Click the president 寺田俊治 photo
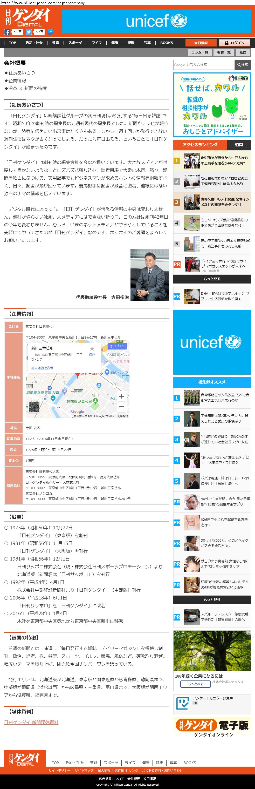 150,275
